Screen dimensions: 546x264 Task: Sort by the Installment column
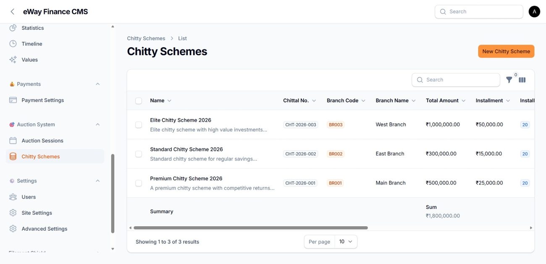[493, 100]
